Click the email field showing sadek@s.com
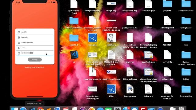 click(35, 43)
